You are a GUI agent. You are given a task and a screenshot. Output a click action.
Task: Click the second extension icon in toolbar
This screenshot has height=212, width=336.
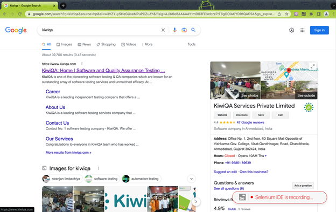tap(304, 14)
